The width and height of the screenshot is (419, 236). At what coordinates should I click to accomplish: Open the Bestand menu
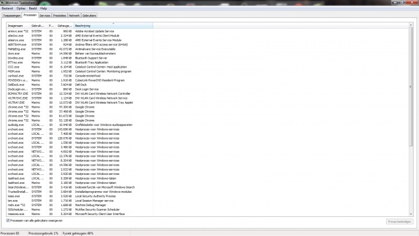click(x=7, y=8)
